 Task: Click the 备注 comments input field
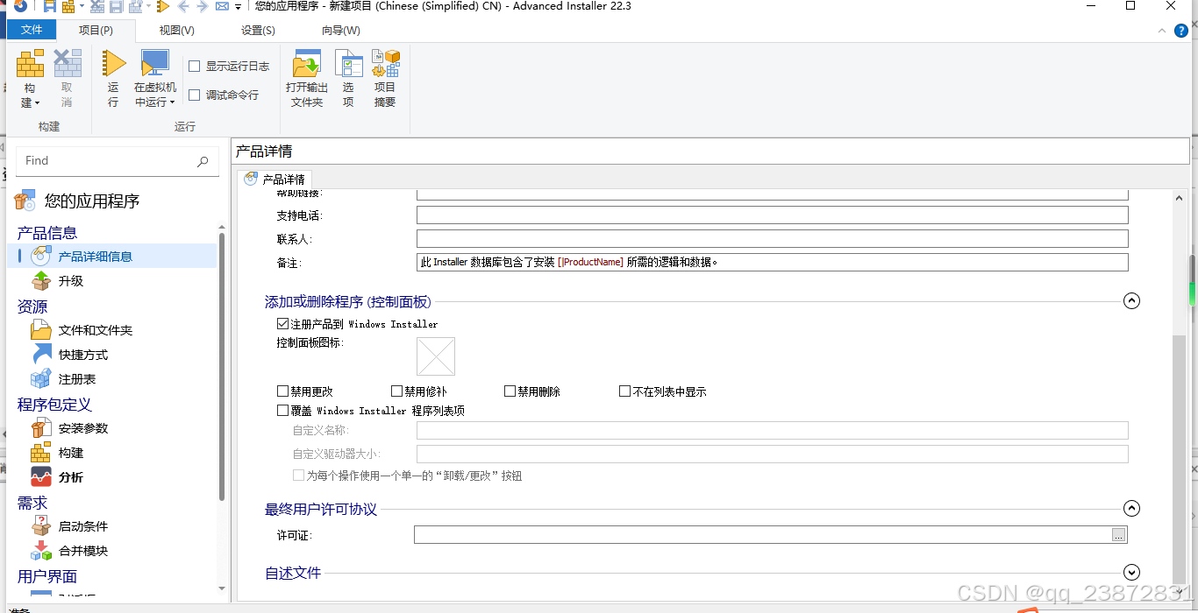tap(772, 262)
